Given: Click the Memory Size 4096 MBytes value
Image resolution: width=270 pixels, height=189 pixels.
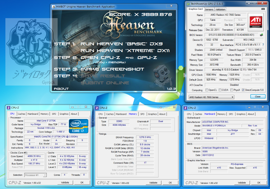Looking at the screenshot, I should [x=119, y=125].
